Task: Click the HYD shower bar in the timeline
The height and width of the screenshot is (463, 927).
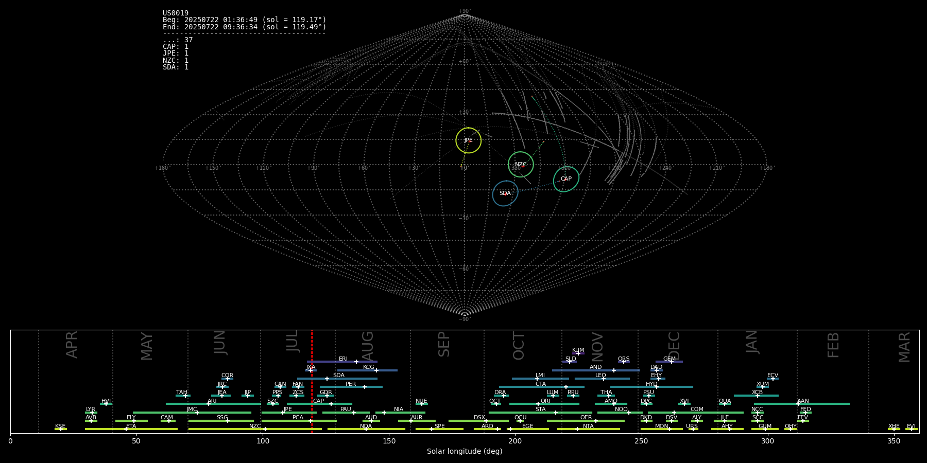Action: [x=651, y=387]
